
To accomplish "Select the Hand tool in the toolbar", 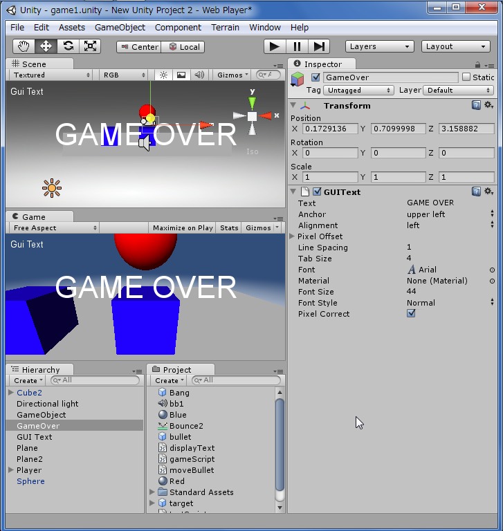I will pos(24,46).
